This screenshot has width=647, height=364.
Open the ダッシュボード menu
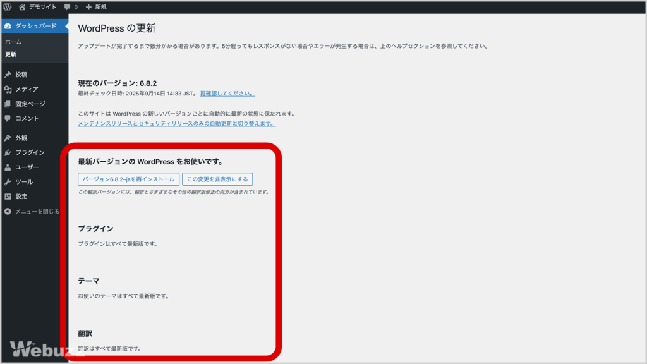35,26
